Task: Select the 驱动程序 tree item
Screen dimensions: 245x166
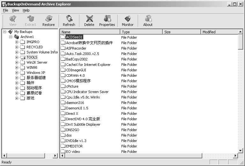Action: (x=34, y=88)
